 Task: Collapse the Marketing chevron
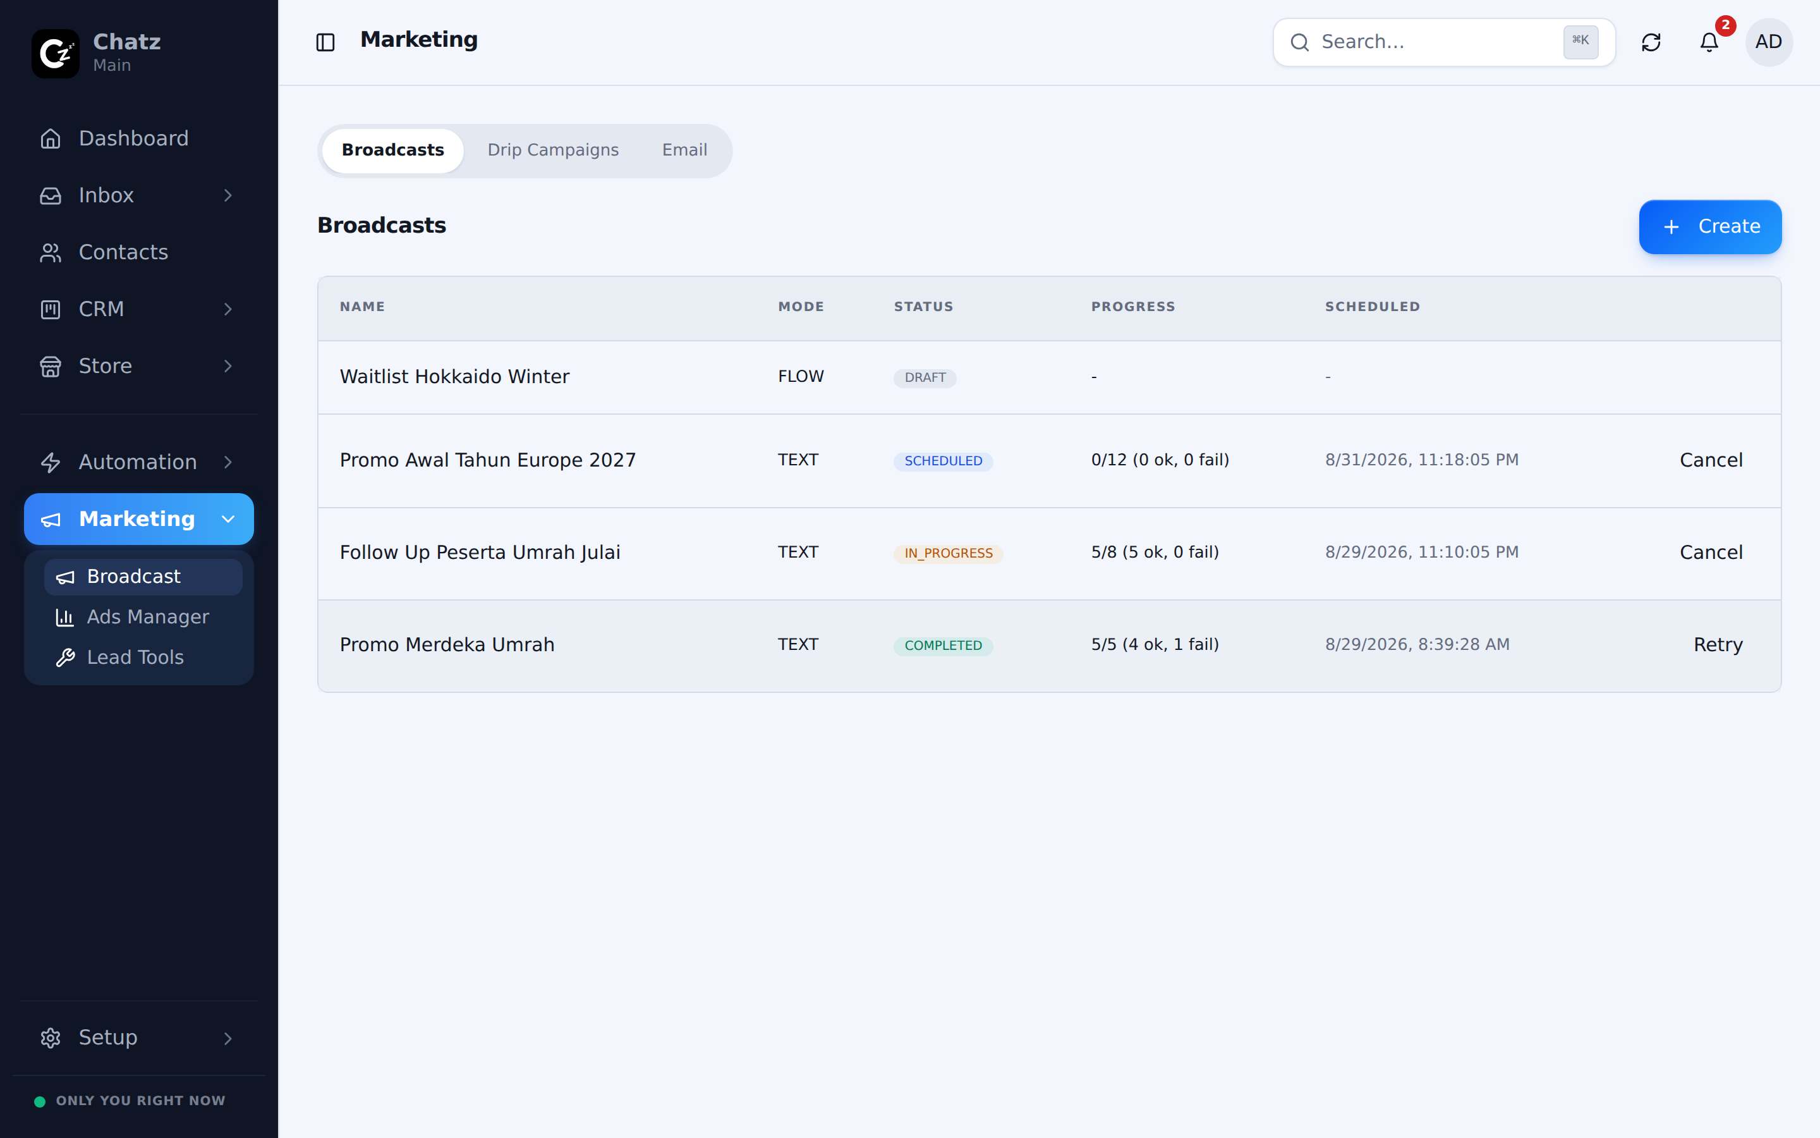tap(228, 519)
